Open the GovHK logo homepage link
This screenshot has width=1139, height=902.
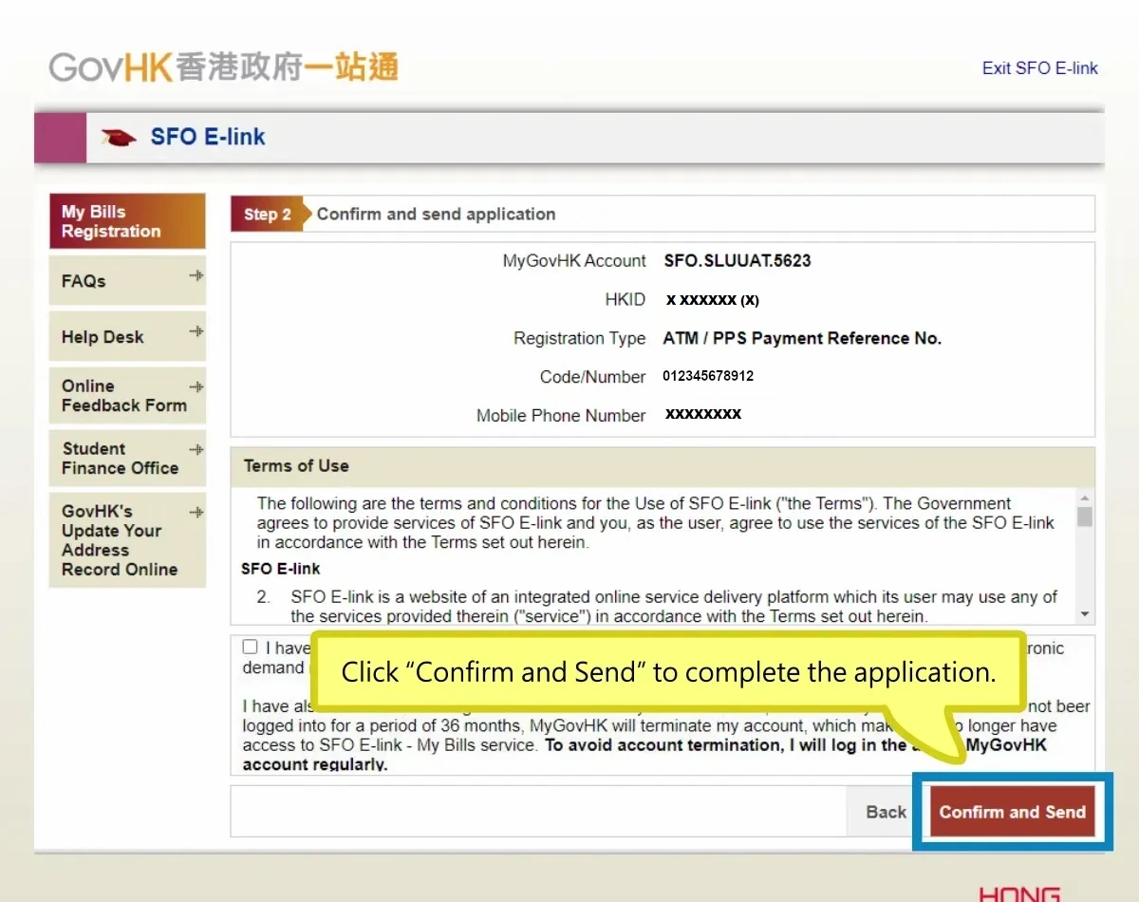tap(224, 67)
